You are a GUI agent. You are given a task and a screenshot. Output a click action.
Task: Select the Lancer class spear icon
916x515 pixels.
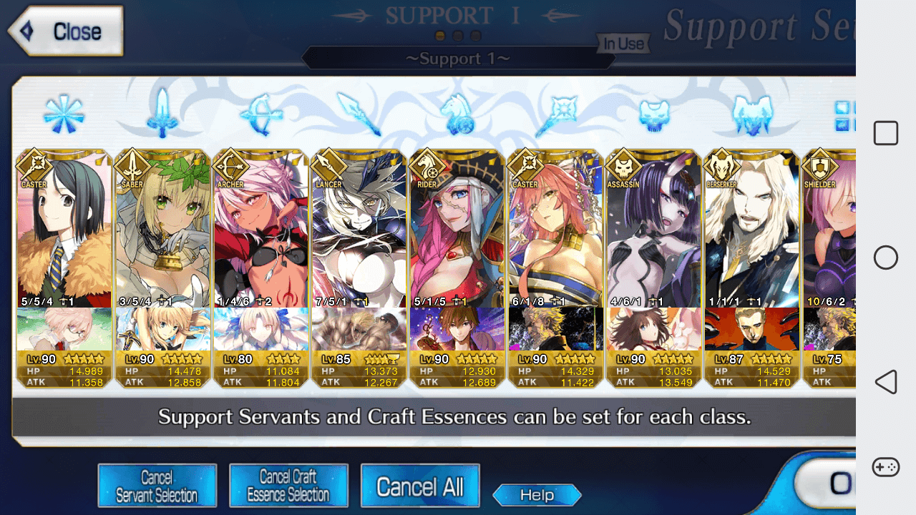(359, 114)
